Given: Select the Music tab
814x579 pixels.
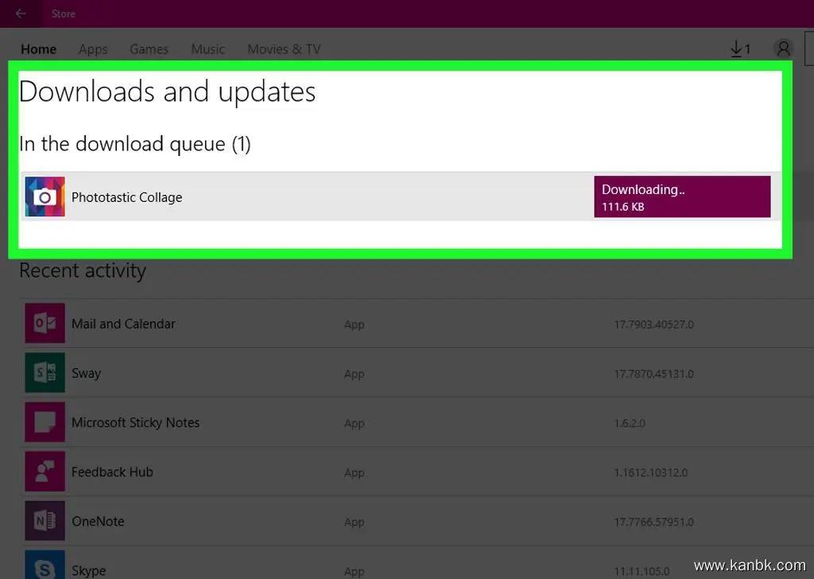Looking at the screenshot, I should click(207, 49).
